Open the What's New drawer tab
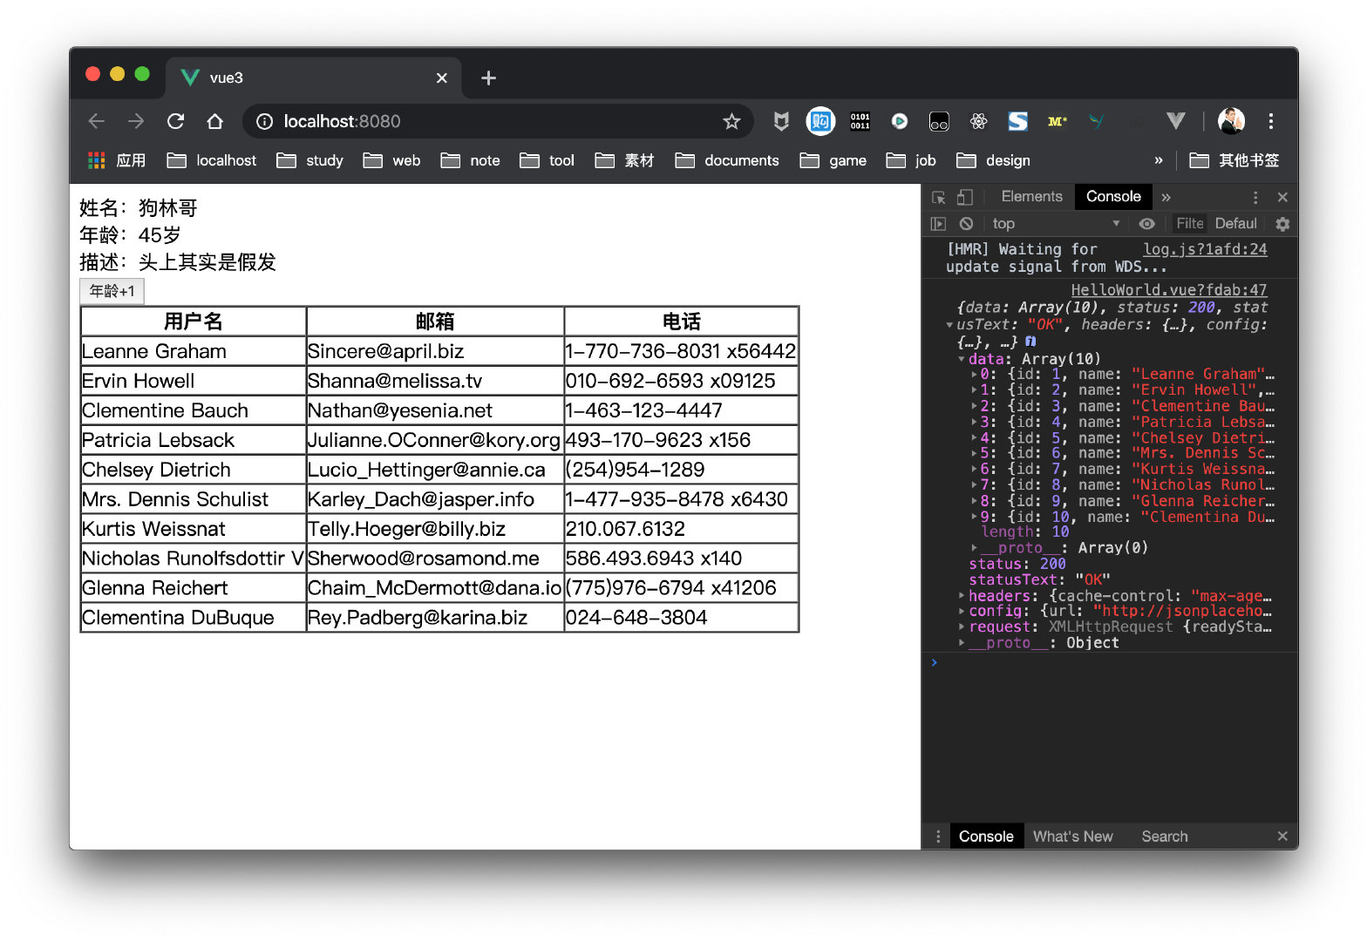The image size is (1367, 941). click(1072, 836)
